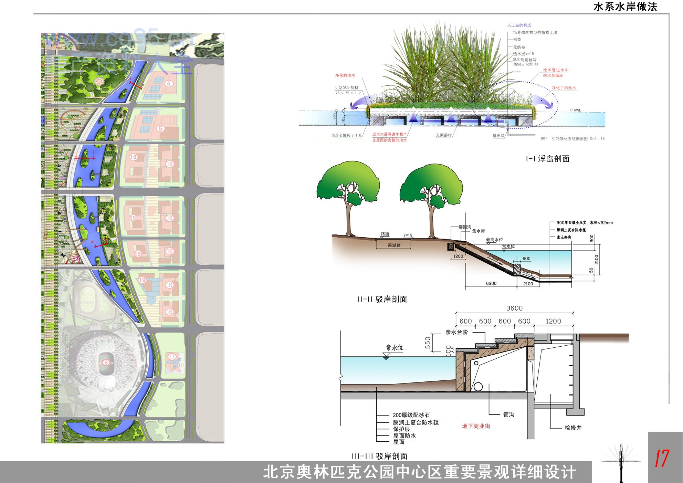Viewport: 683px width, 483px height.
Task: Click the HWL water level triangle symbol
Action: click(x=571, y=110)
